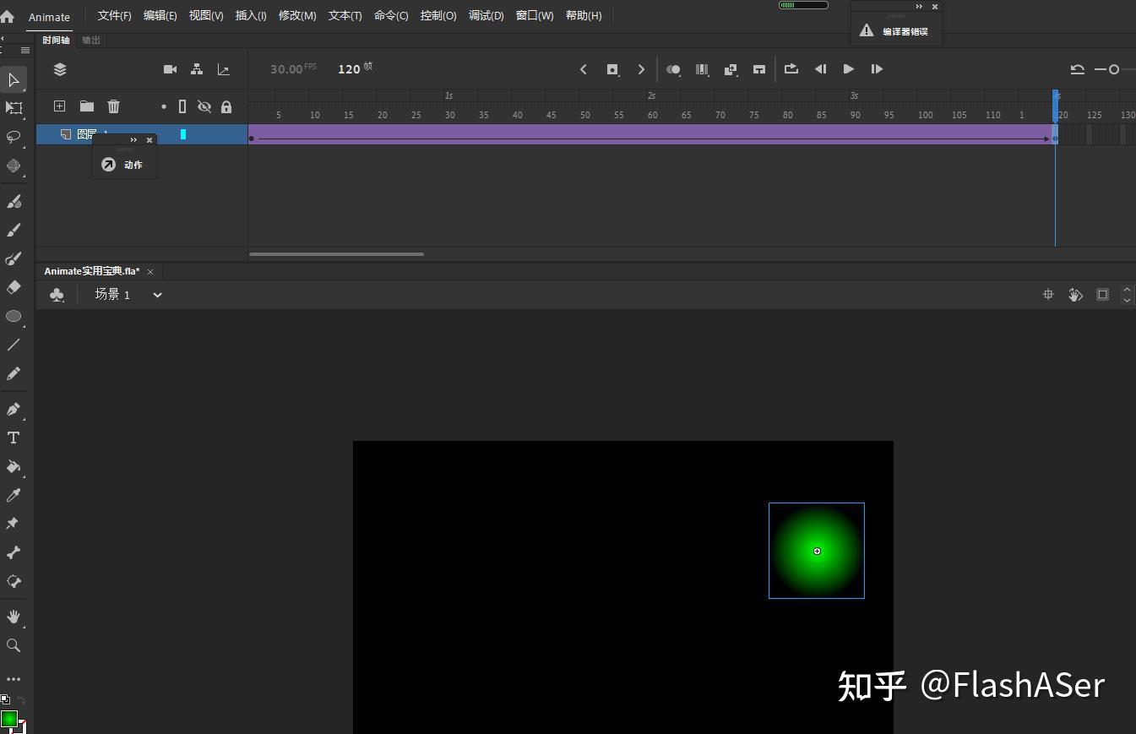Viewport: 1136px width, 734px height.
Task: Select the Selection tool in the toolbar
Action: 14,80
